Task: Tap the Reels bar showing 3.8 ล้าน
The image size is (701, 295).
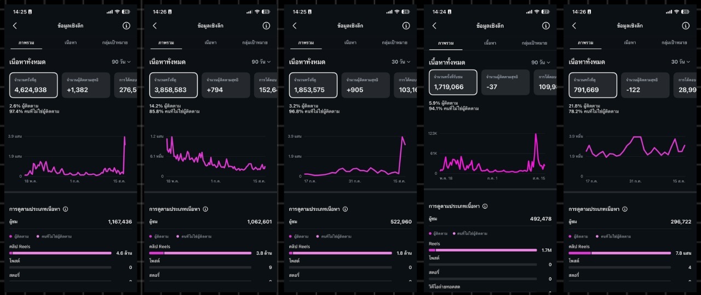Action: [200, 253]
